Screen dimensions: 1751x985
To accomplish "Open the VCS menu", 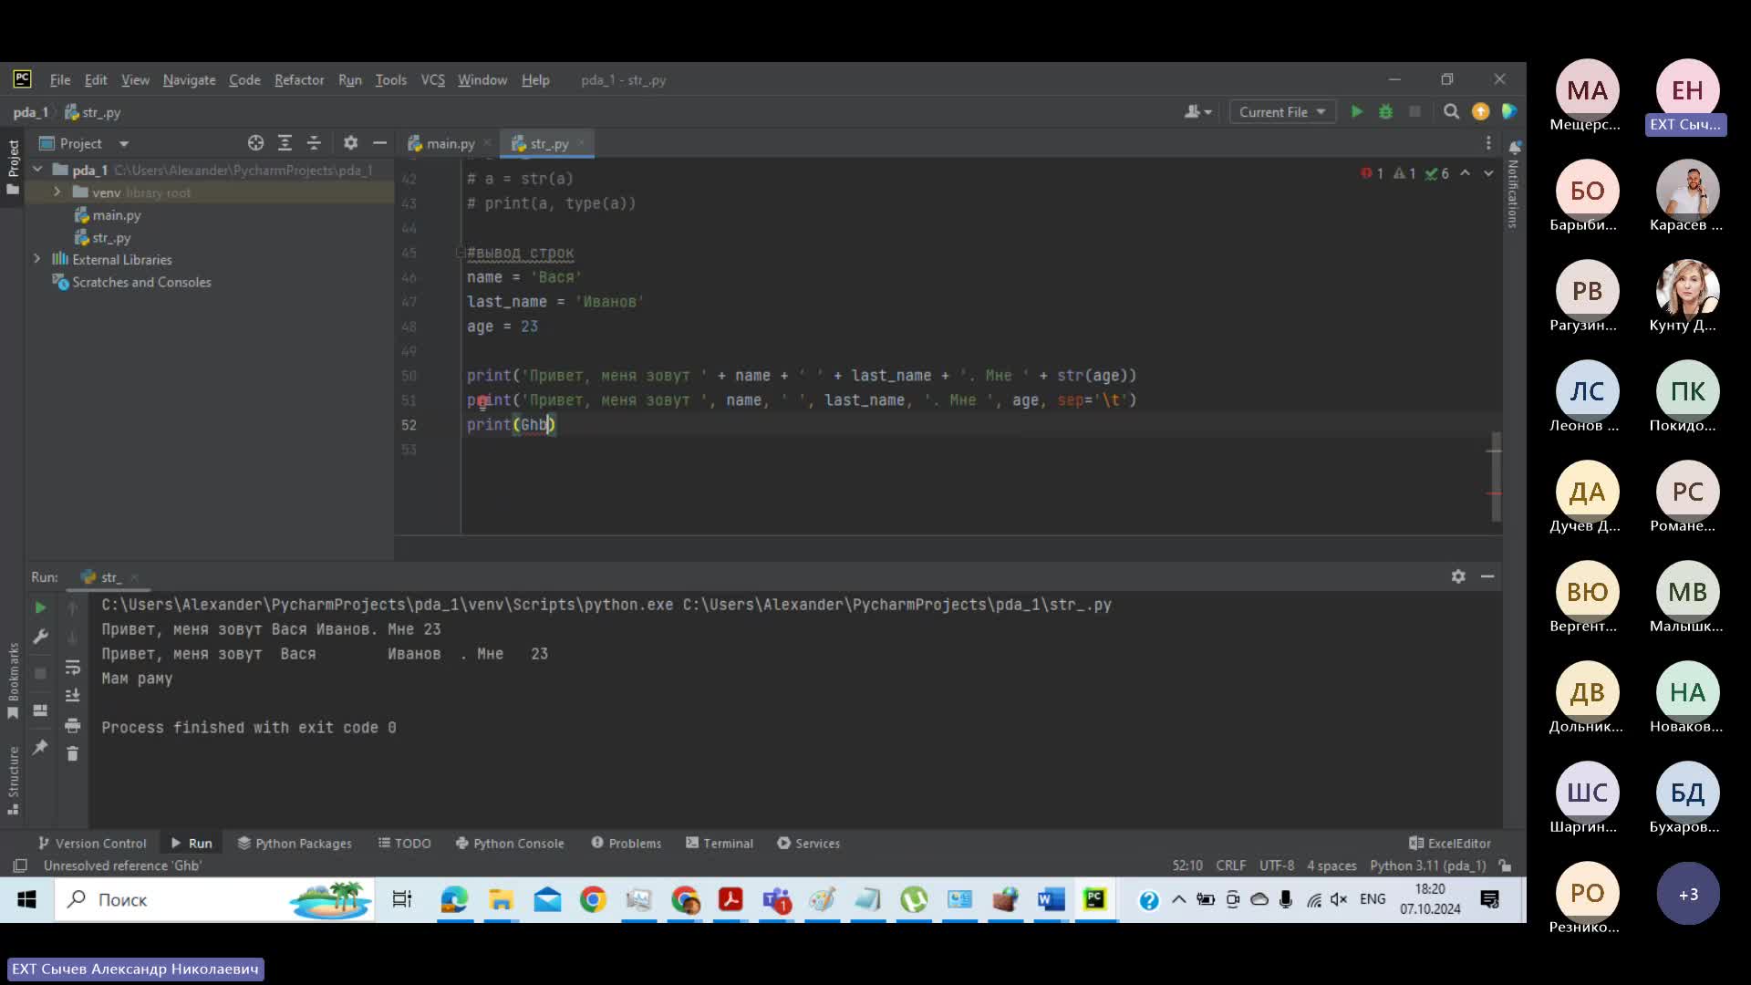I will click(432, 80).
